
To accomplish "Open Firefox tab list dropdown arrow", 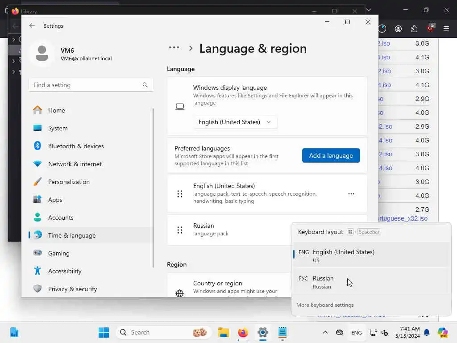I will coord(368,10).
